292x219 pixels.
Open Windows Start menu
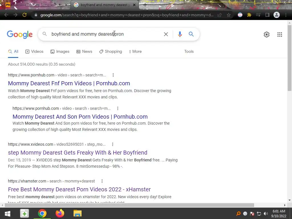[x=7, y=213]
